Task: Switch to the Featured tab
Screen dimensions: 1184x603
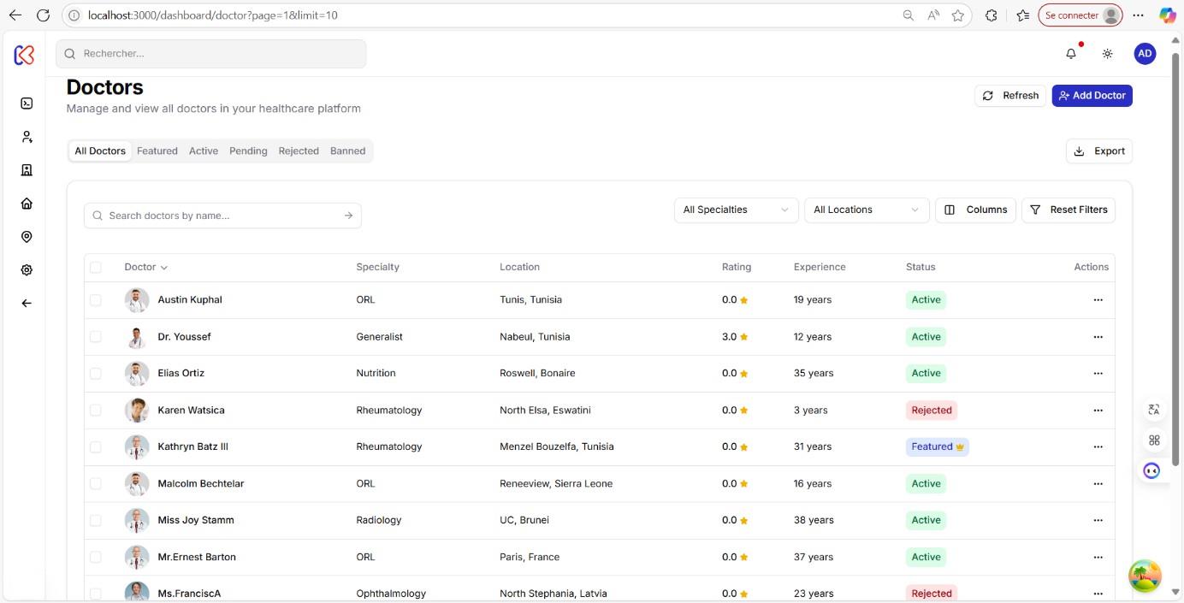Action: click(157, 151)
